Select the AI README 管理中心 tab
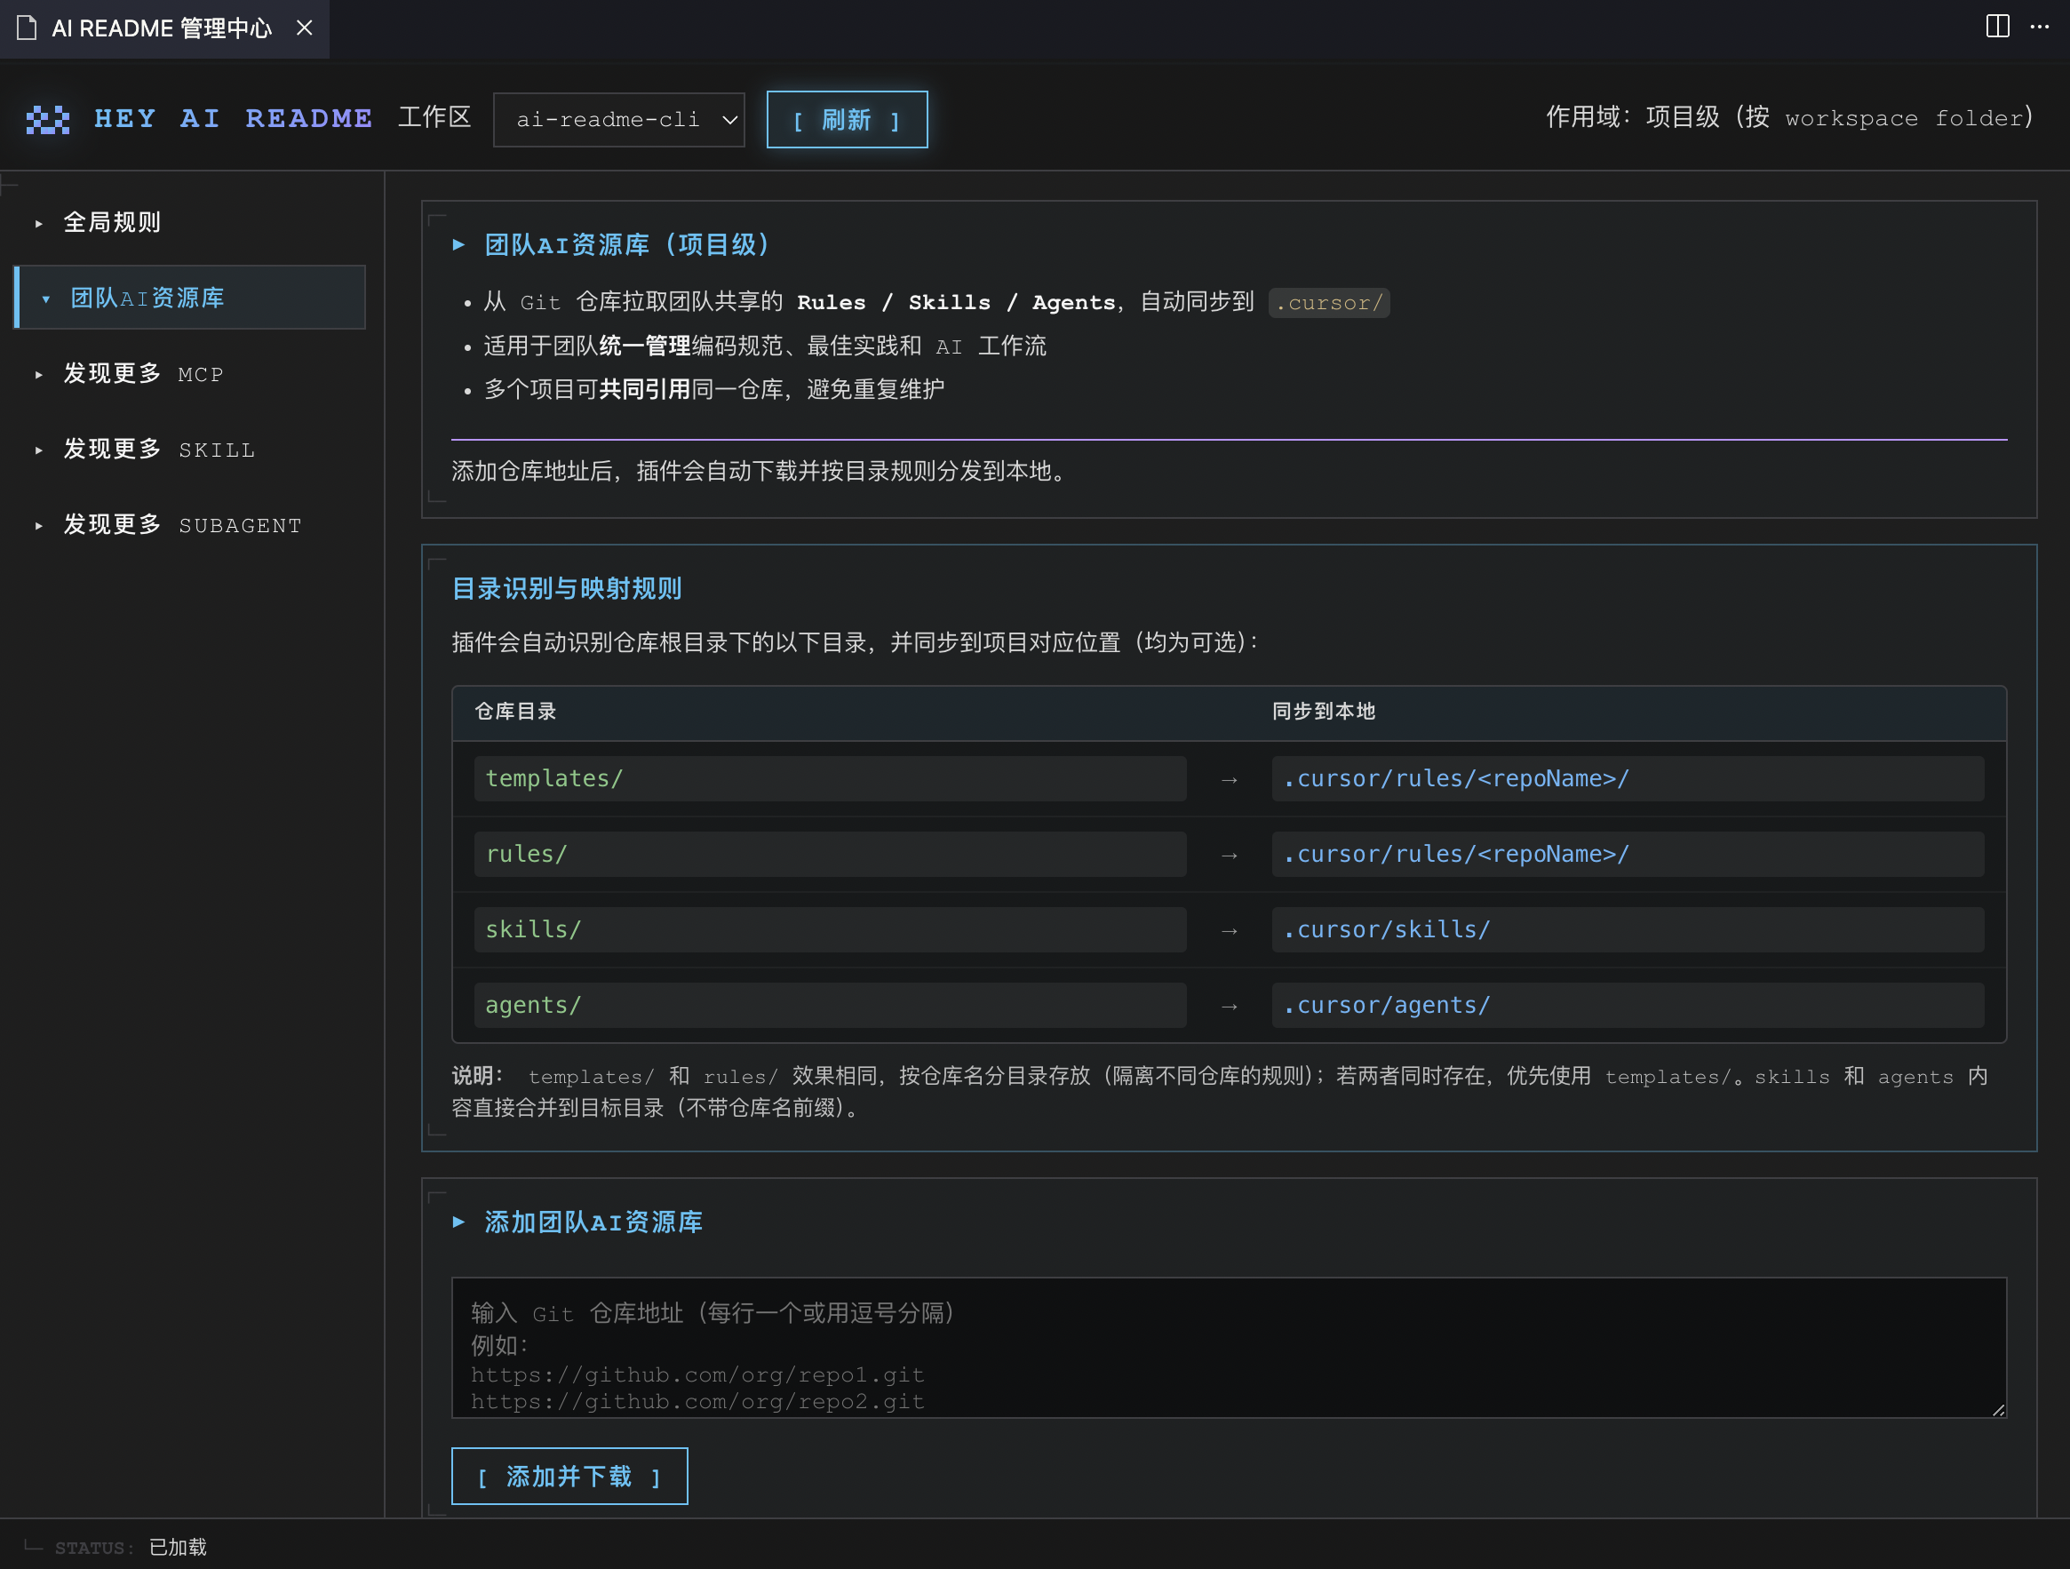This screenshot has height=1569, width=2070. tap(163, 29)
